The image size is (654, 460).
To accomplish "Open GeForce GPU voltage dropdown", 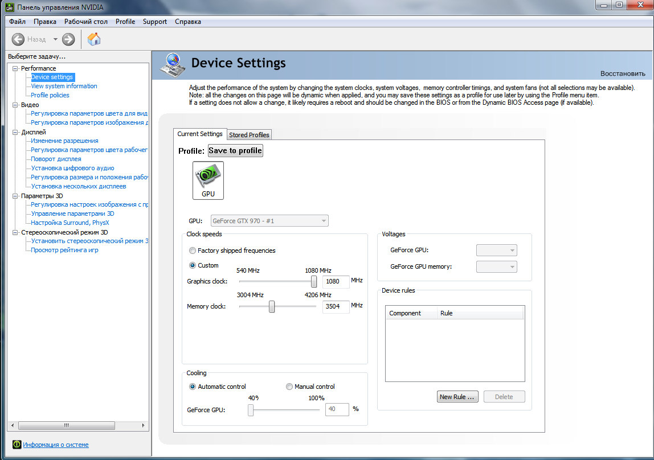I will tap(496, 250).
